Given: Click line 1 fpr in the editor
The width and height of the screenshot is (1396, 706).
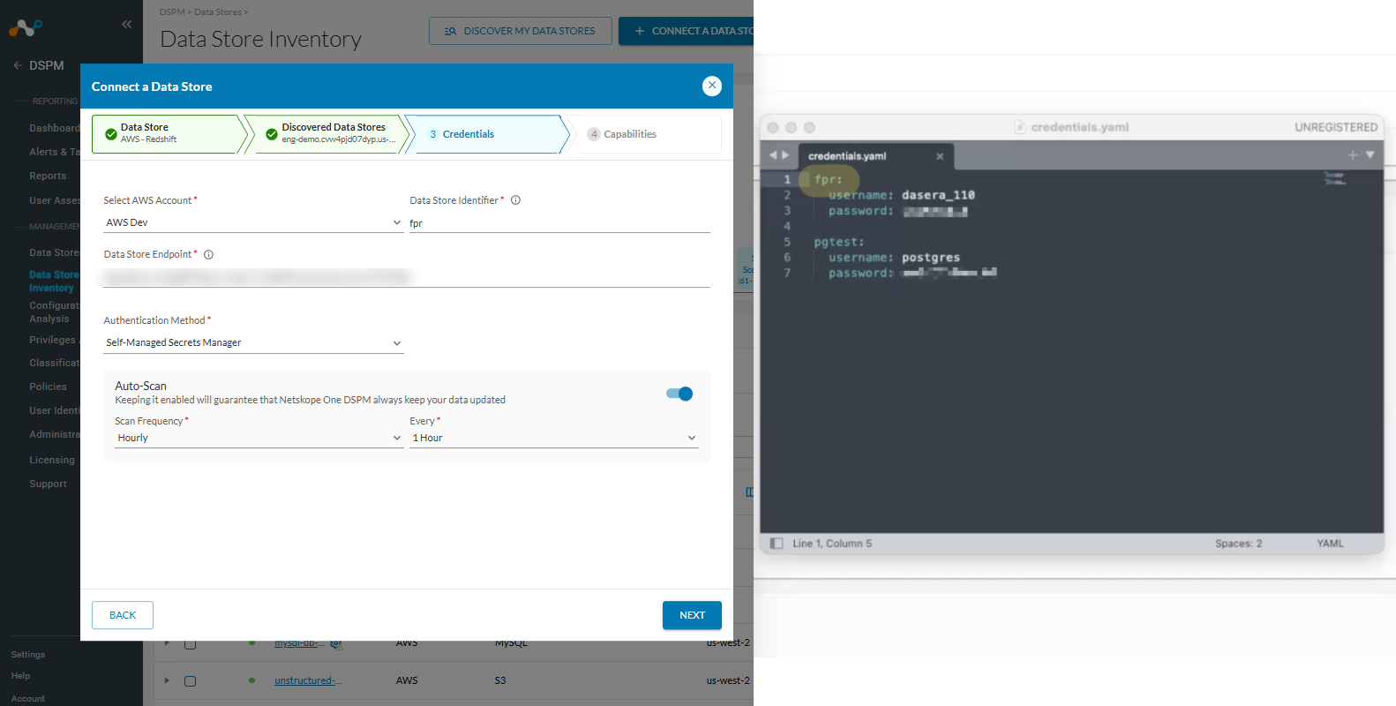Looking at the screenshot, I should (828, 179).
